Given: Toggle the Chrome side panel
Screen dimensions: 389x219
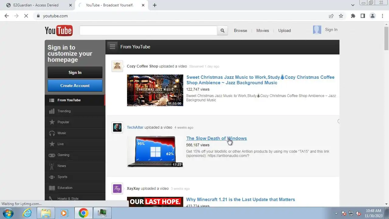Looking at the screenshot, I should tap(363, 16).
